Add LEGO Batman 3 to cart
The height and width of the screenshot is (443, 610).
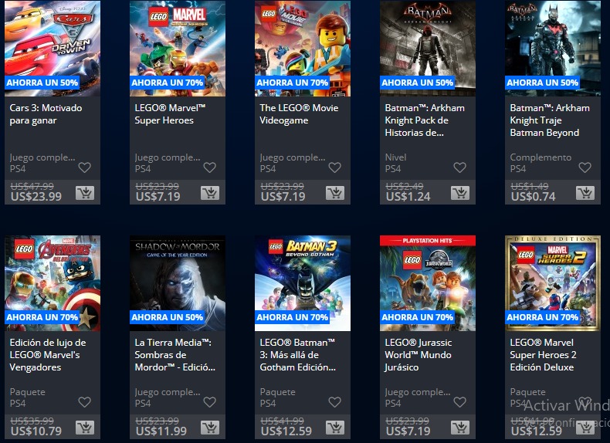[335, 428]
